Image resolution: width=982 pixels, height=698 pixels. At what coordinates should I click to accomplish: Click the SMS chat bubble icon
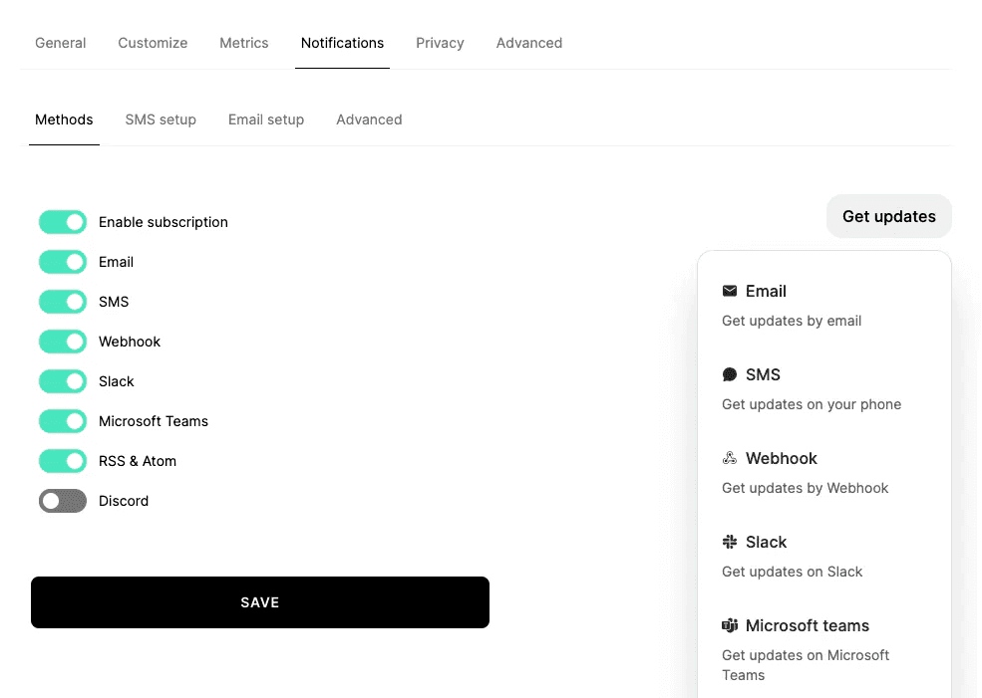click(x=730, y=375)
